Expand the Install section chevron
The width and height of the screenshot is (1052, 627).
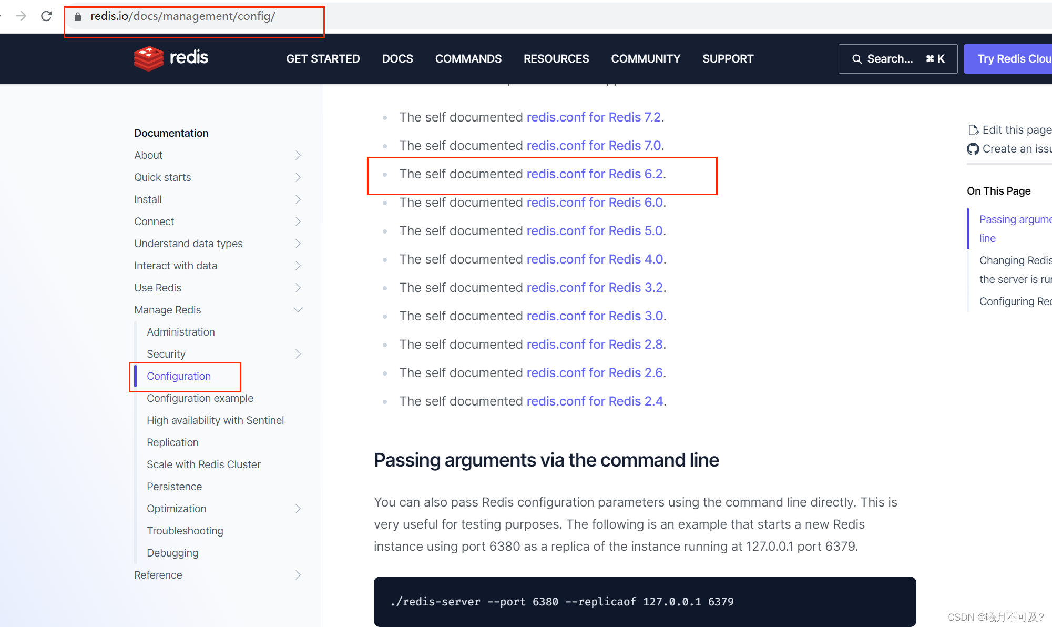point(298,199)
